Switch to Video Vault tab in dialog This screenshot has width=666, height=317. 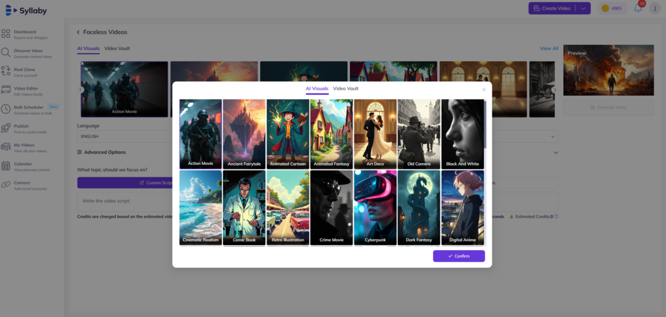345,88
